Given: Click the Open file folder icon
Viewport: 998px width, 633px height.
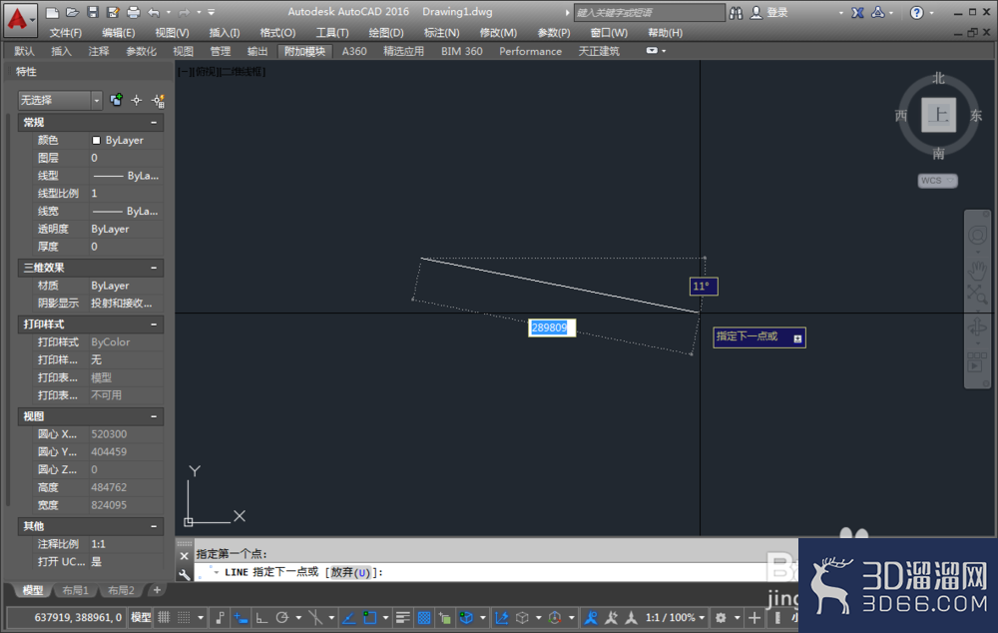Looking at the screenshot, I should pos(72,12).
